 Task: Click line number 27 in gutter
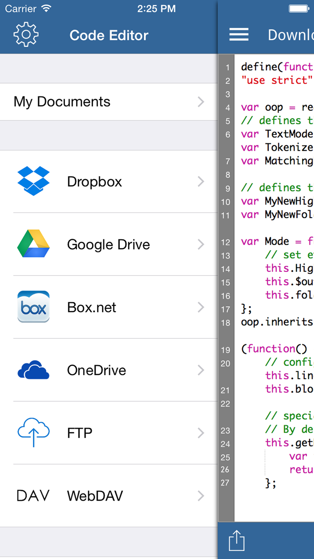(x=225, y=483)
